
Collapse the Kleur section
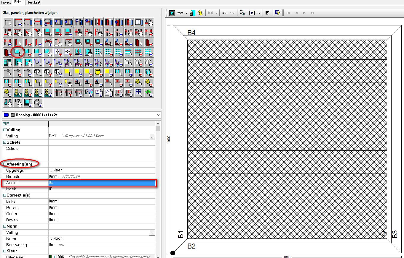pyautogui.click(x=4, y=251)
